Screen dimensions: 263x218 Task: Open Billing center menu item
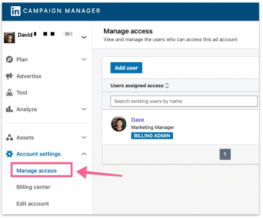pos(33,187)
